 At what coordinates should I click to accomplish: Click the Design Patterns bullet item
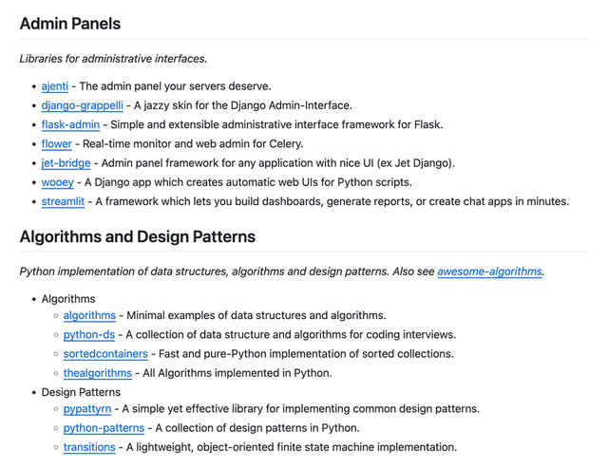tap(81, 392)
